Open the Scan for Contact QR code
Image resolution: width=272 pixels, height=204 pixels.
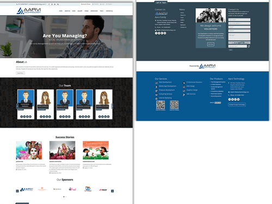point(174,105)
